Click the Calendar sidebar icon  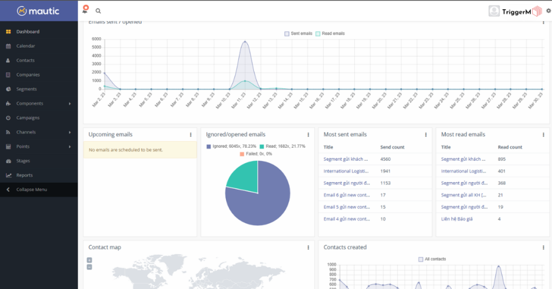tap(8, 46)
